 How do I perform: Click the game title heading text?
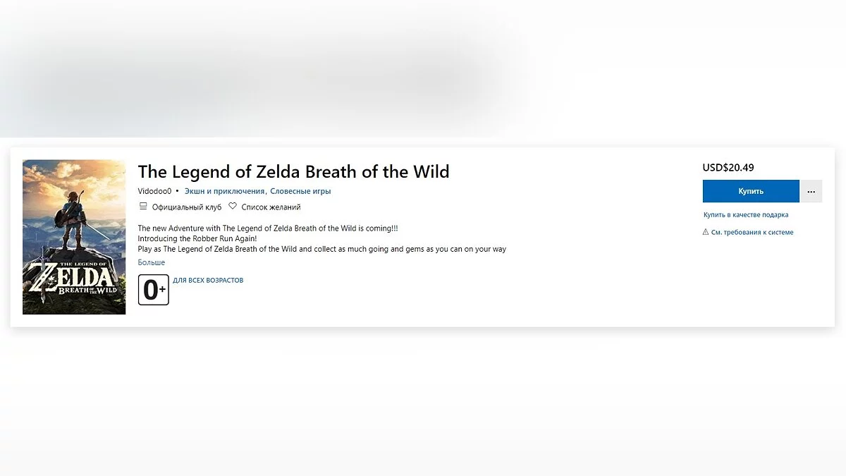(x=293, y=171)
